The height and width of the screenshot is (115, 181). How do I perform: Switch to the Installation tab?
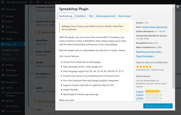(x=81, y=16)
